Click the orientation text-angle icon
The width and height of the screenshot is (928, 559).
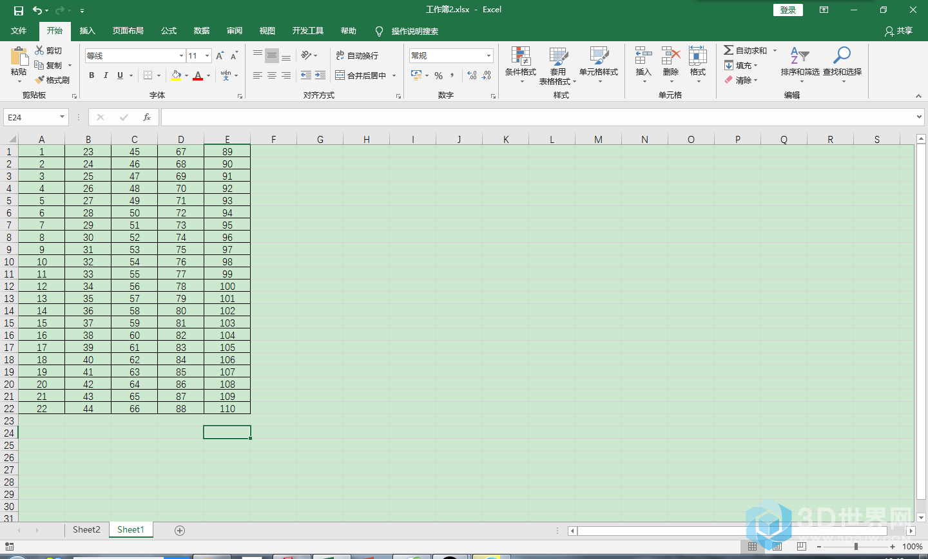[306, 55]
